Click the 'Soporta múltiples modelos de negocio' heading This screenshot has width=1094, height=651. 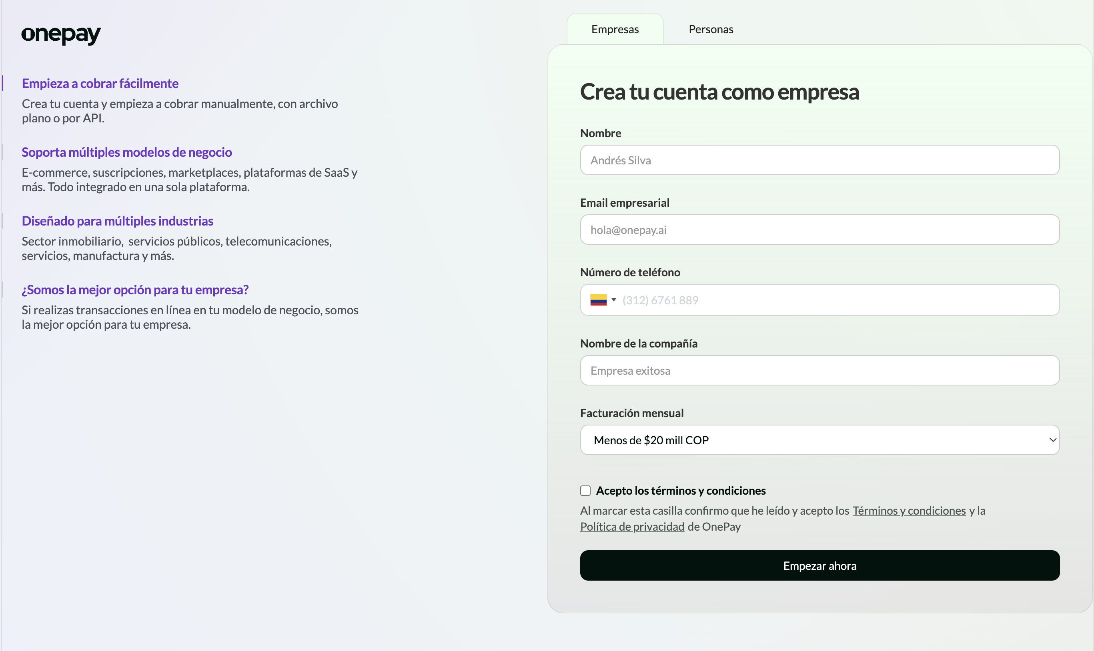point(127,152)
